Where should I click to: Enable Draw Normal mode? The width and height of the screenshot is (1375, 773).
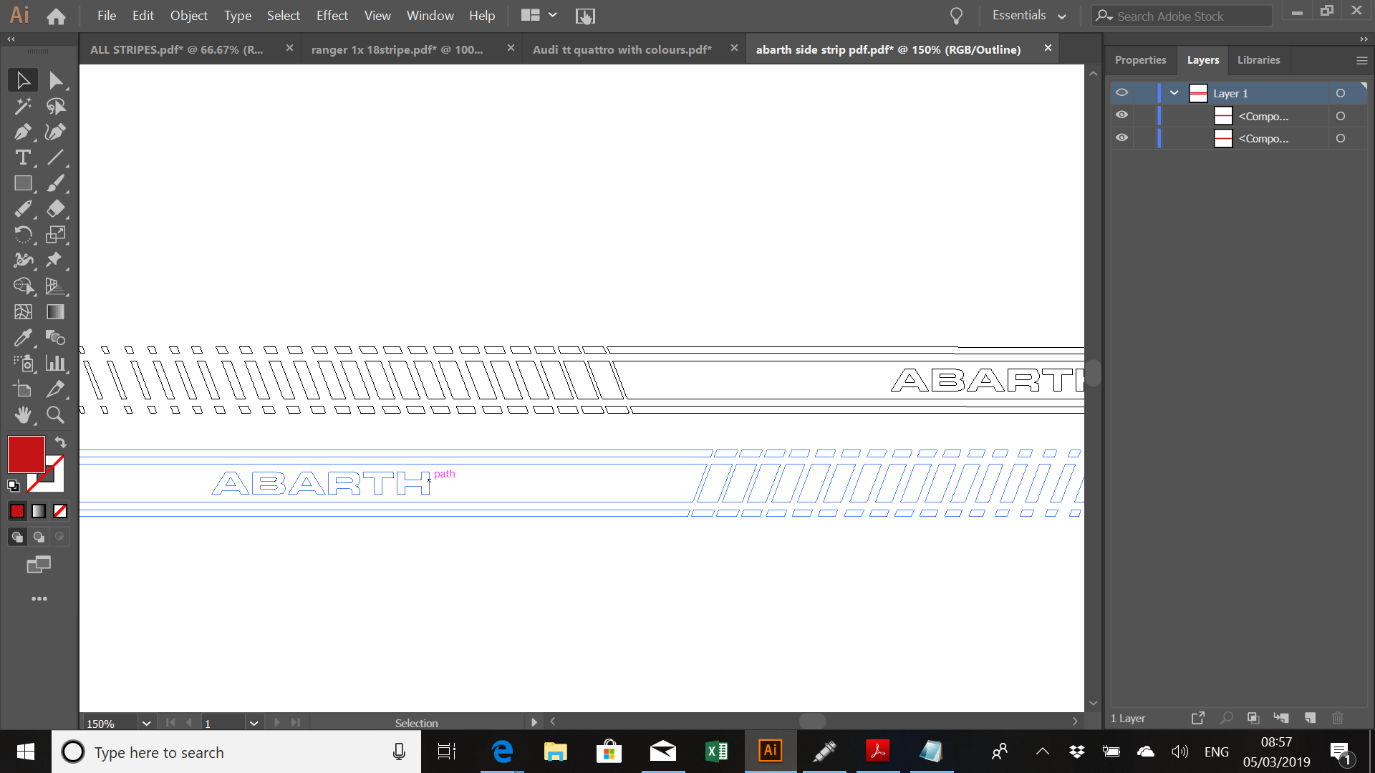pyautogui.click(x=17, y=537)
